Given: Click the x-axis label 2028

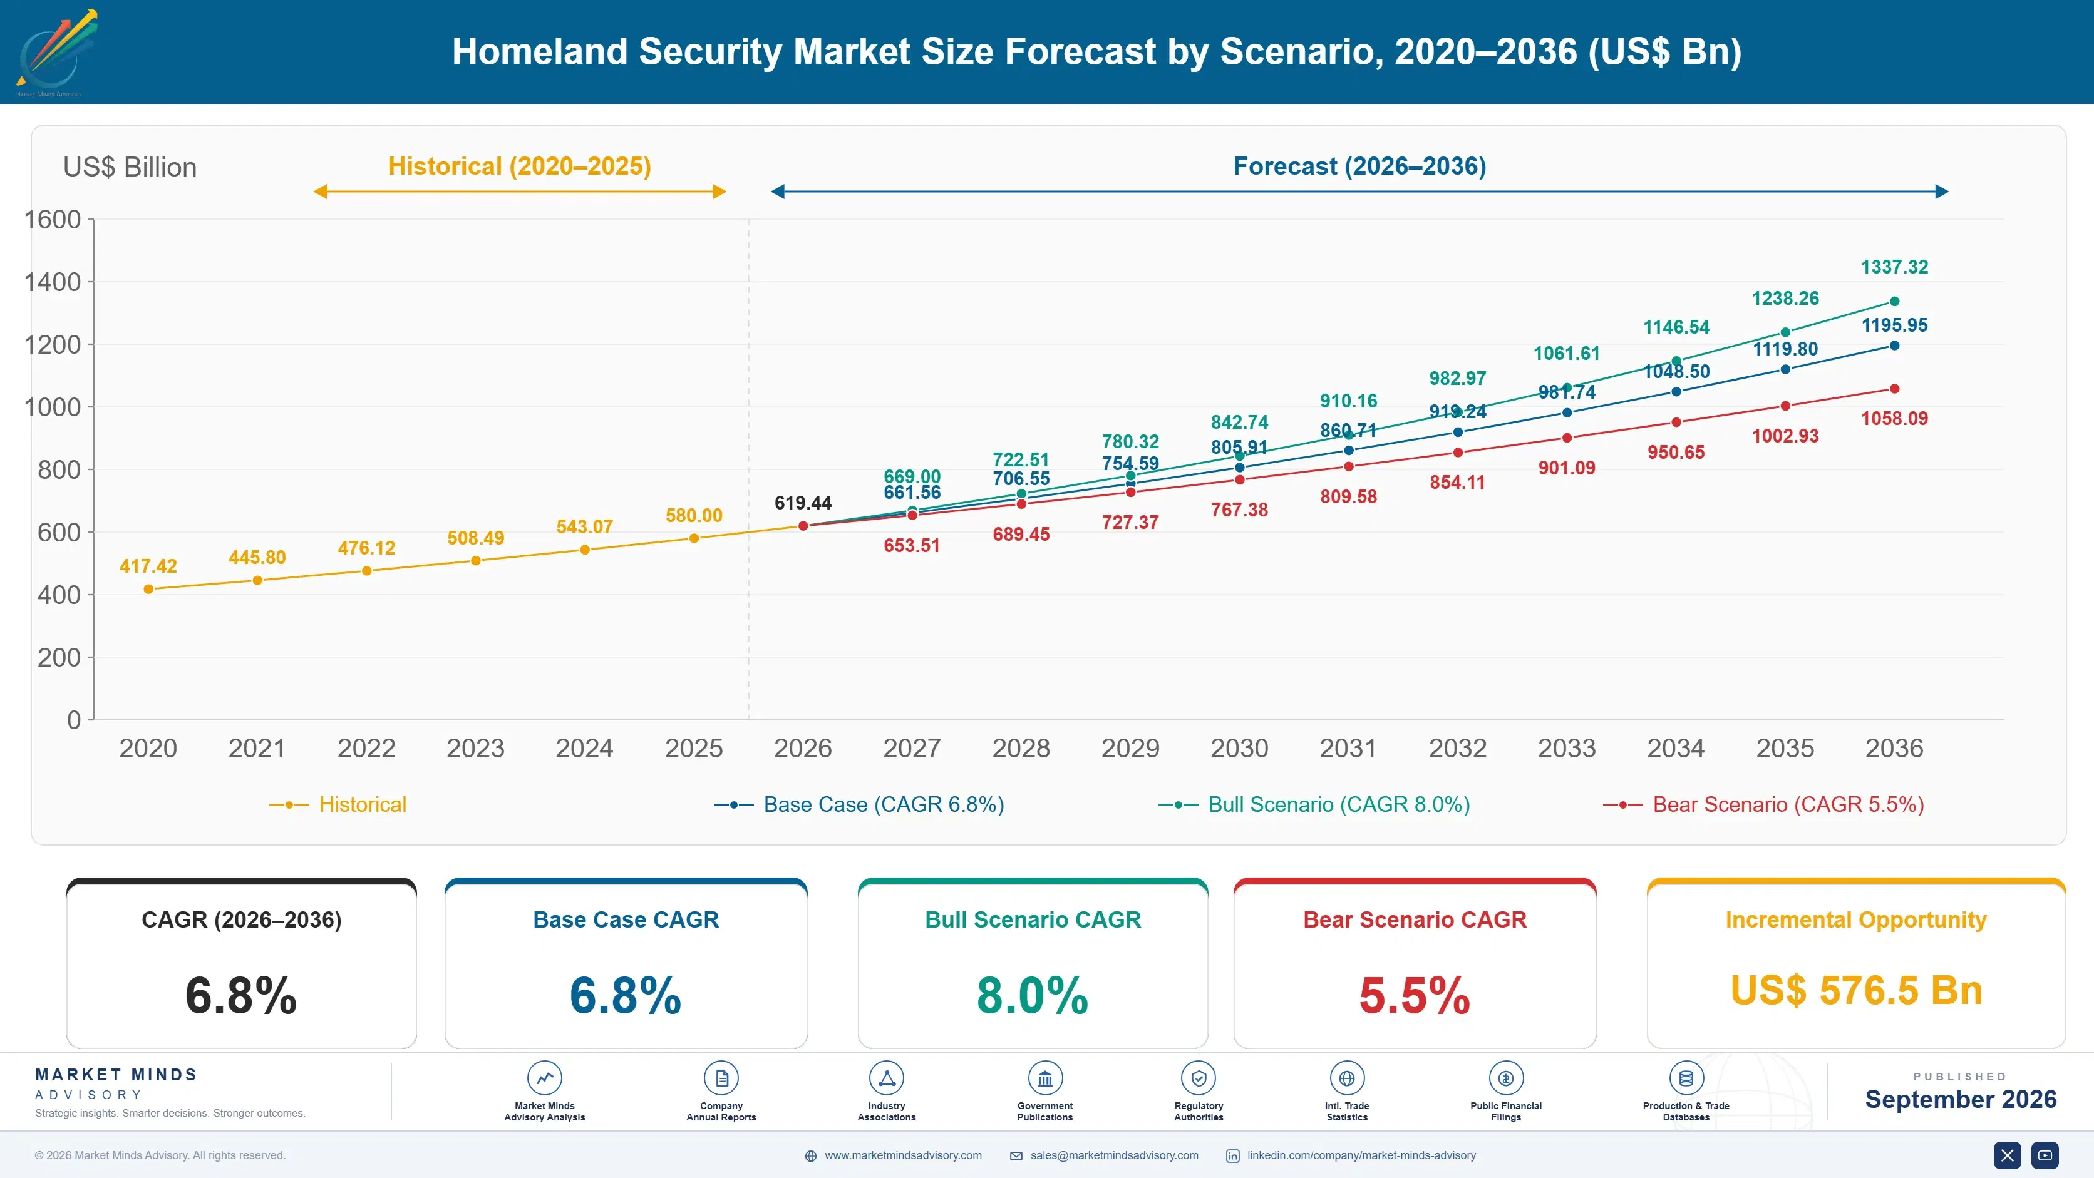Looking at the screenshot, I should 1021,748.
